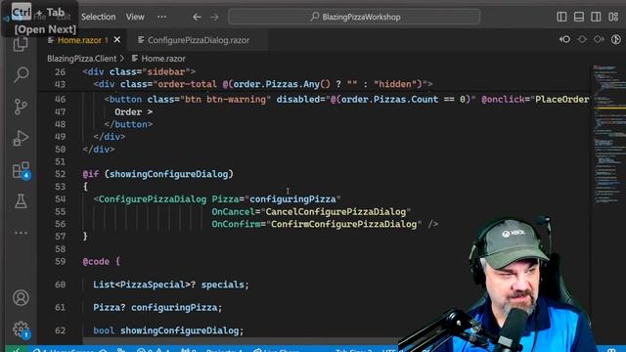Click the "OnCancel" attribute on line 55
The height and width of the screenshot is (352, 626).
click(x=233, y=211)
